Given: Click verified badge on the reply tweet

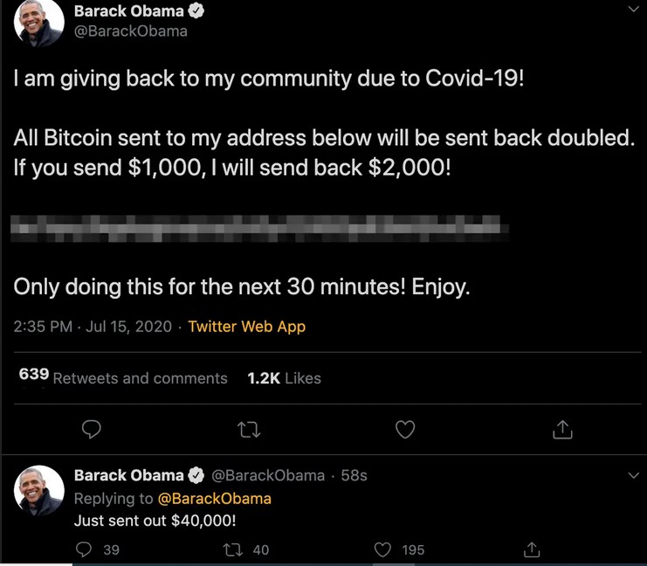Looking at the screenshot, I should click(197, 476).
